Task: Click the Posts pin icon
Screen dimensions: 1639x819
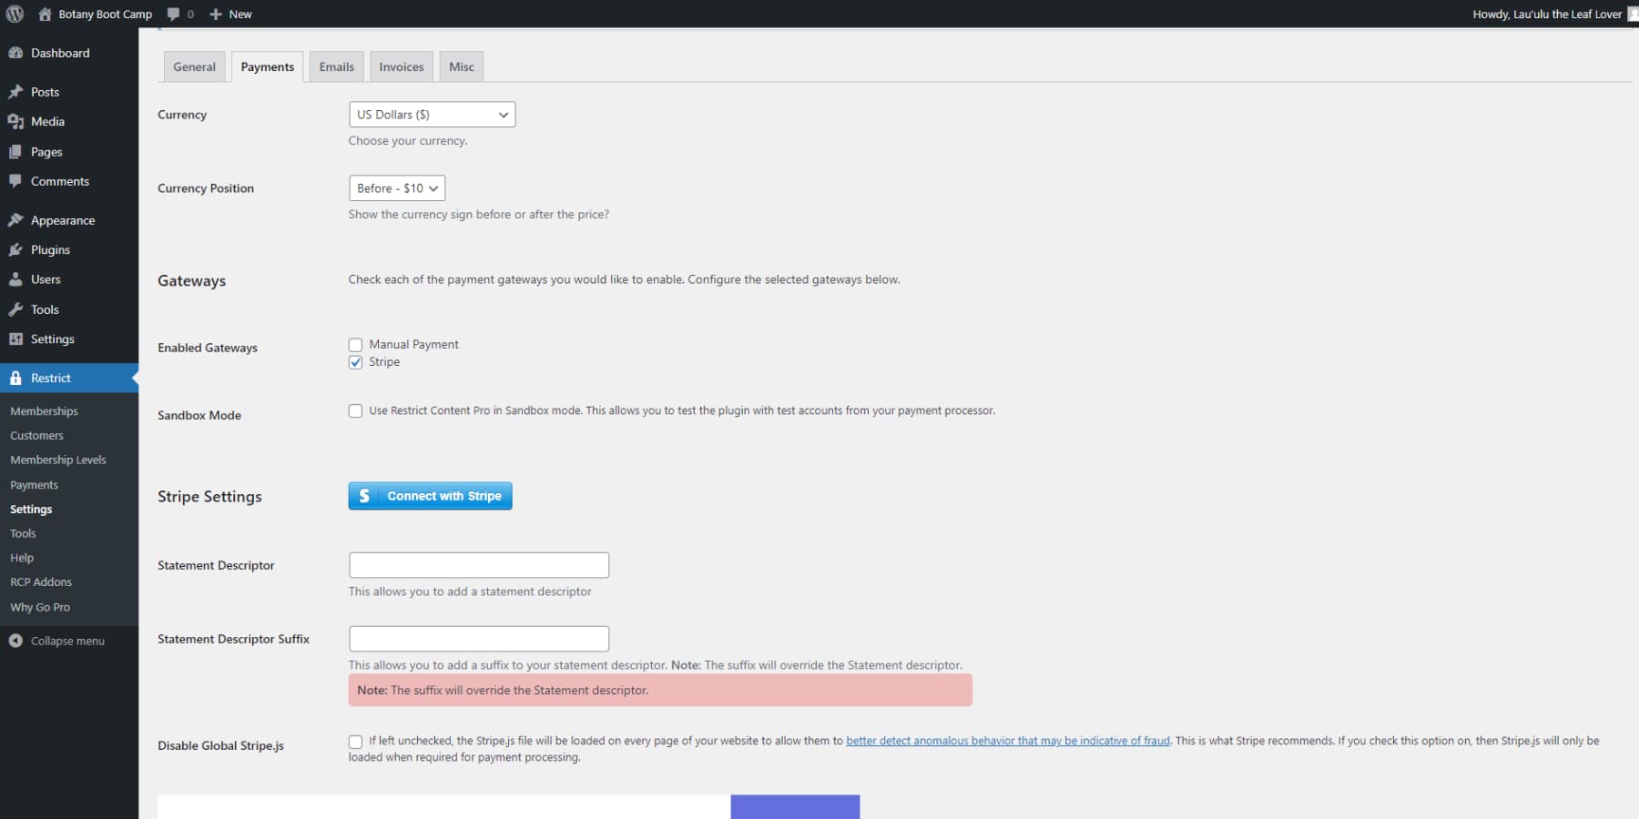Action: tap(15, 91)
